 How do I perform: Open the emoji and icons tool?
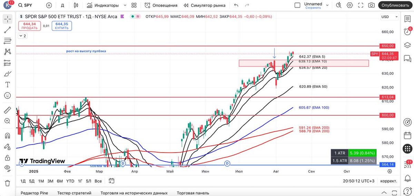tap(8, 96)
